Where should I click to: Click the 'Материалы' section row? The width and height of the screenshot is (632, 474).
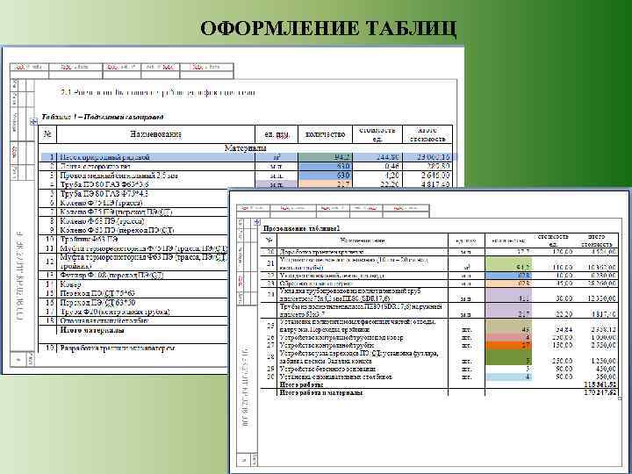[x=246, y=148]
